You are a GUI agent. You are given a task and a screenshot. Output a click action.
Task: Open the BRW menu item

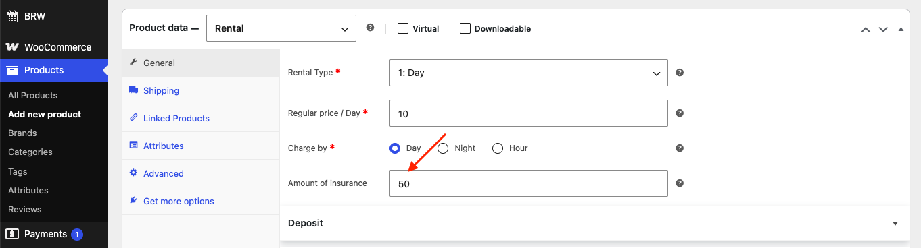tap(54, 16)
